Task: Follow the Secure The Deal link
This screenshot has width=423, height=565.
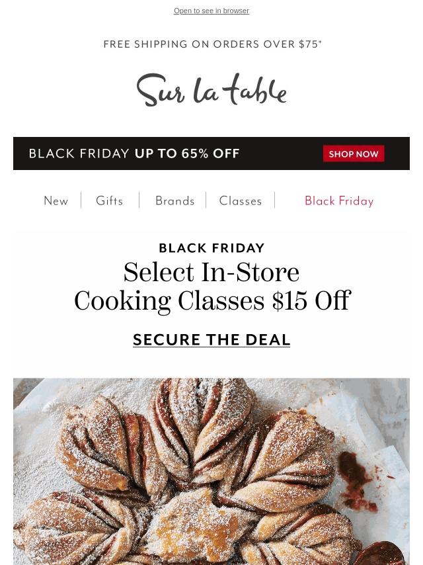Action: [x=211, y=339]
